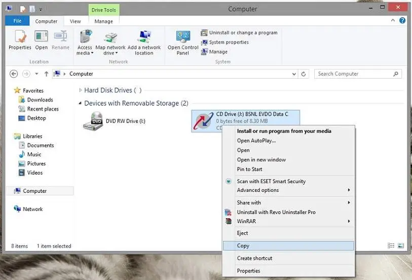The image size is (412, 280).
Task: Click the Computer address bar path
Action: (81, 74)
